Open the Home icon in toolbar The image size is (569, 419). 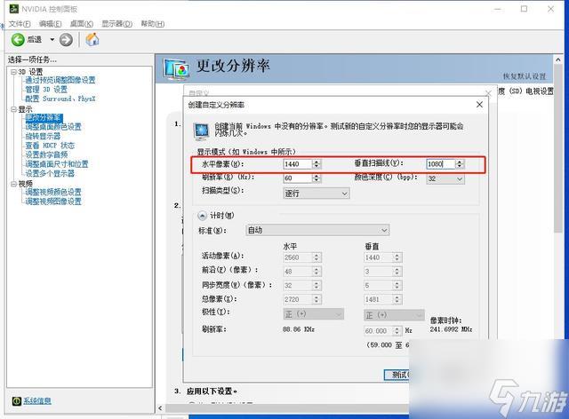[92, 39]
